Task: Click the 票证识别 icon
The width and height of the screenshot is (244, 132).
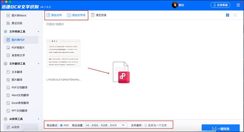Action: (8, 23)
